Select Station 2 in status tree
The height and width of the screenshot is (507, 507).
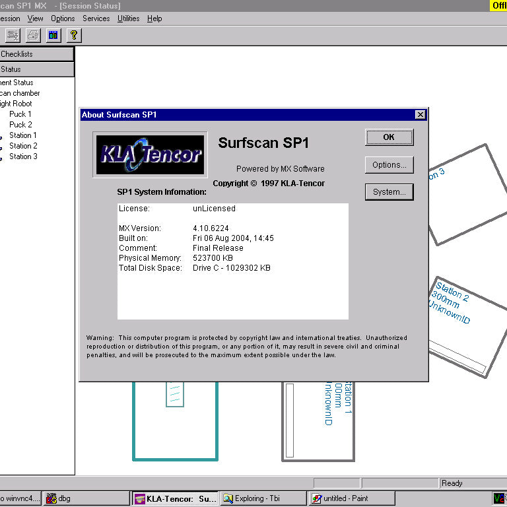click(x=23, y=146)
